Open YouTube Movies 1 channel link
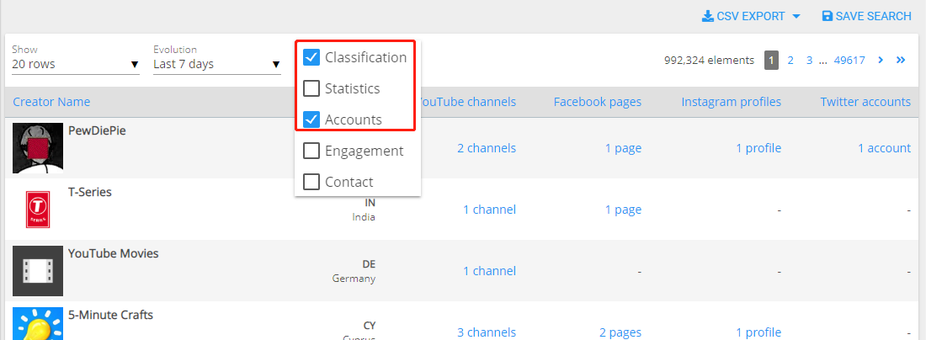 [490, 271]
